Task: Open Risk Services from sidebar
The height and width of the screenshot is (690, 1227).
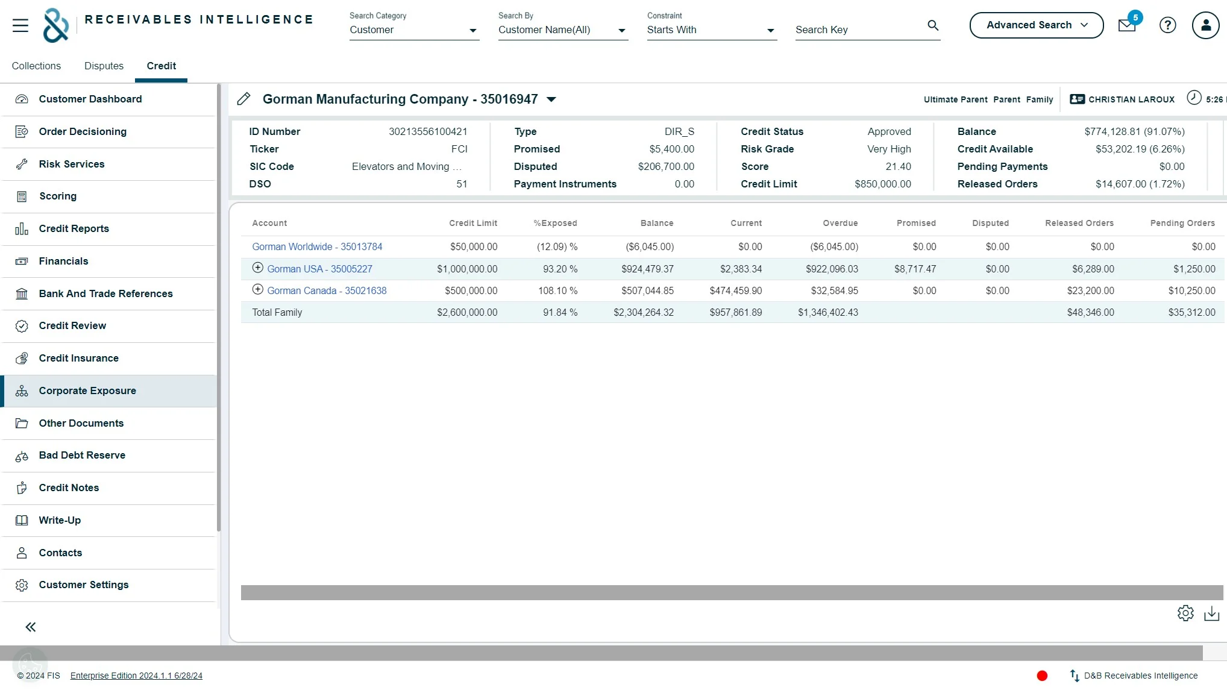Action: [108, 164]
